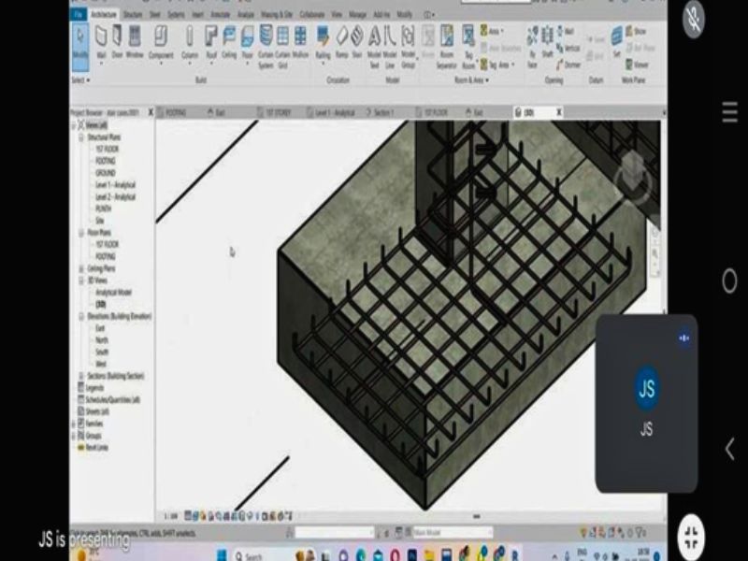Open the FOOTING structural plan
This screenshot has height=561, width=748.
click(x=106, y=161)
